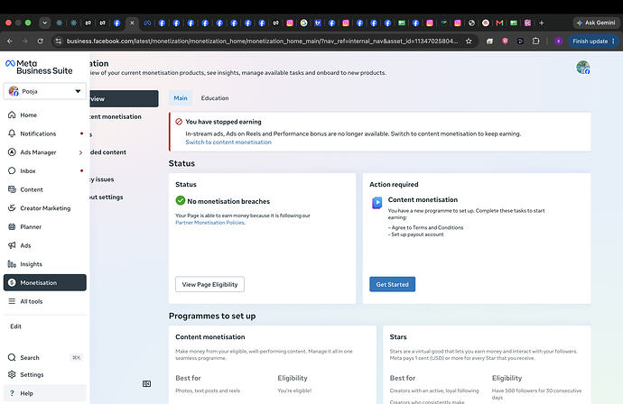
Task: Open Ads Manager in sidebar
Action: click(x=40, y=152)
